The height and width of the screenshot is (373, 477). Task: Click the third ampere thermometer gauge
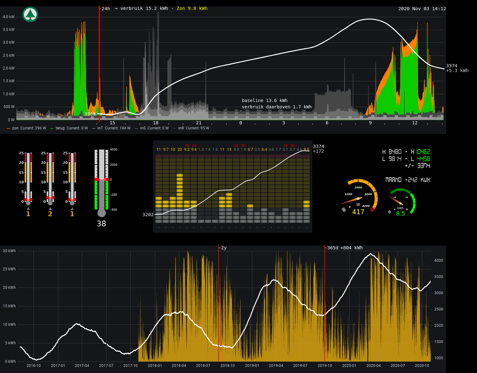point(72,179)
